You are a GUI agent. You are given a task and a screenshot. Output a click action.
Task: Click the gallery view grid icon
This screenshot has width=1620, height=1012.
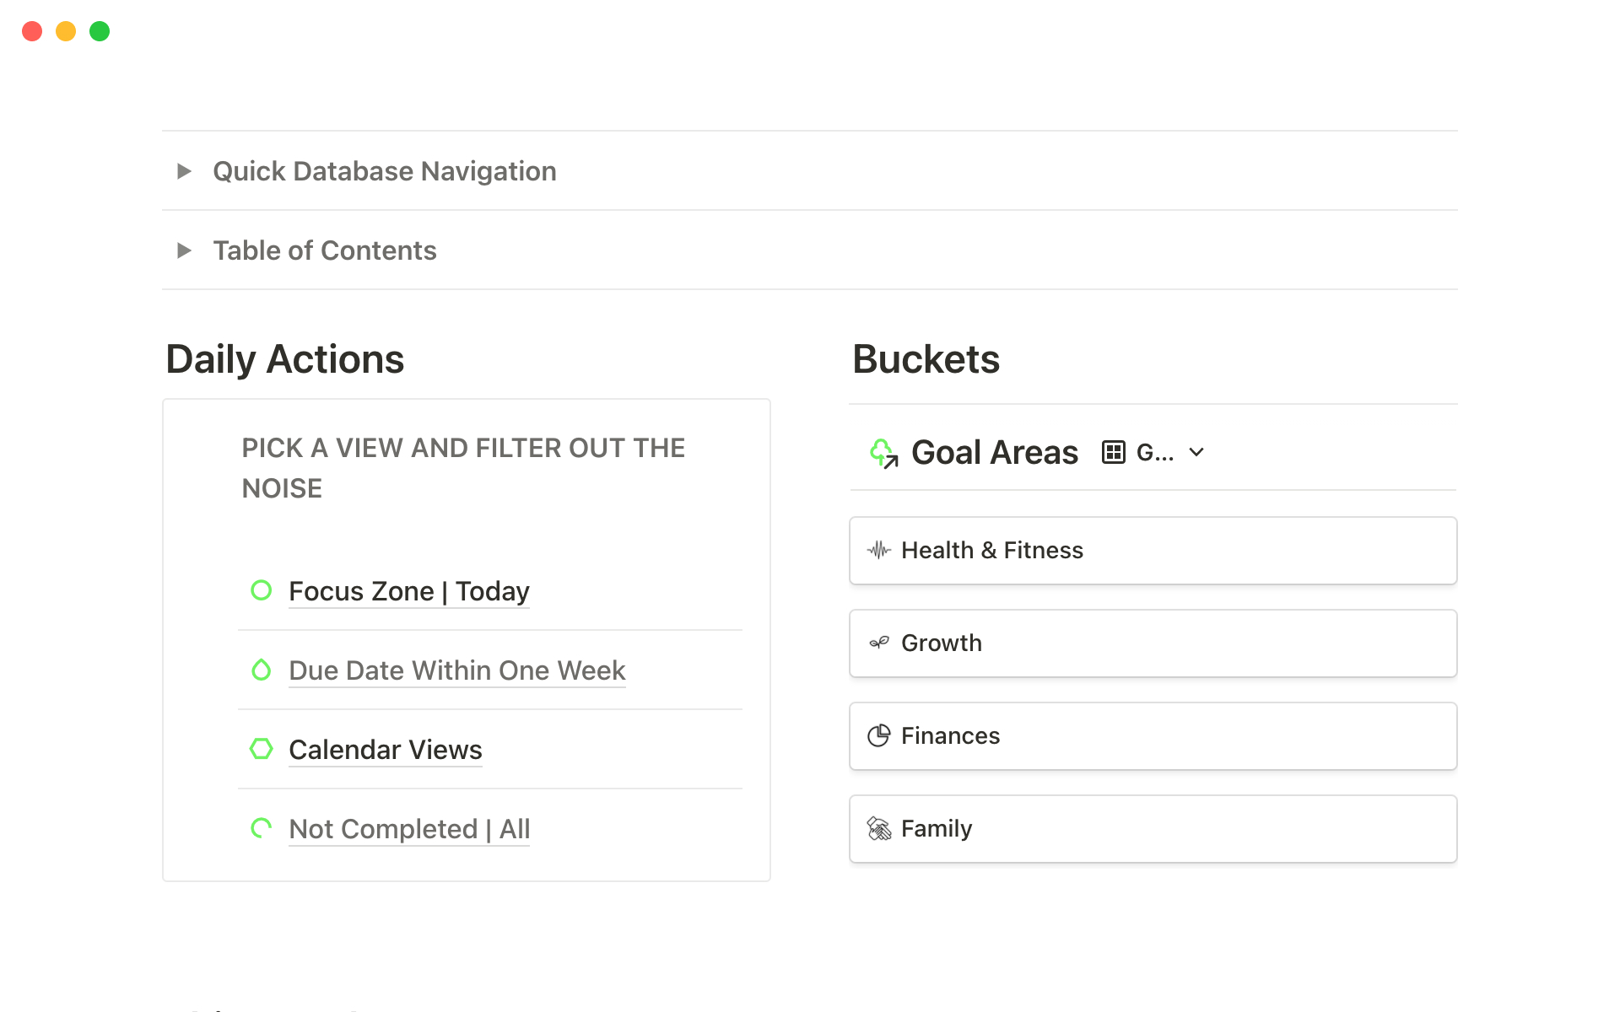point(1114,453)
